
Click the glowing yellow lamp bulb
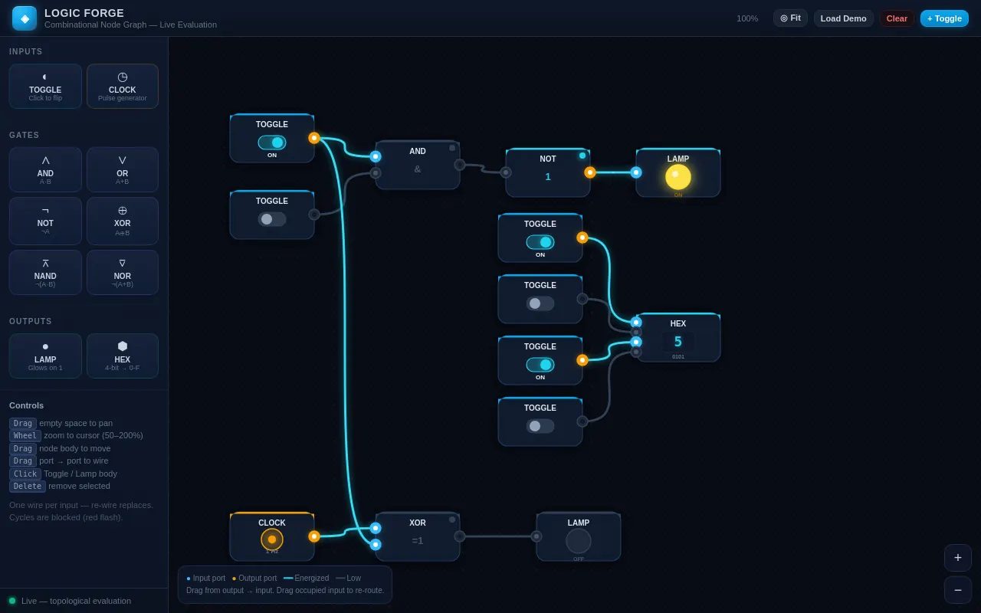678,177
